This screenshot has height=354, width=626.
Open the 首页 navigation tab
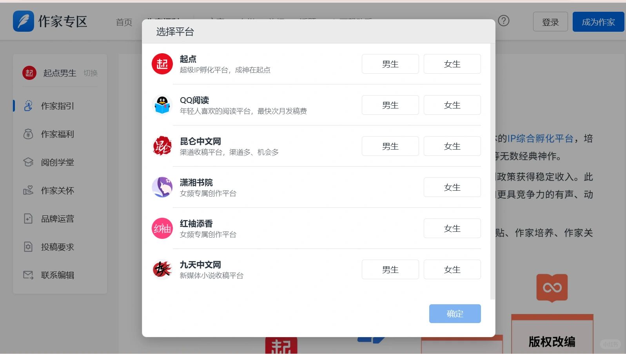coord(124,22)
